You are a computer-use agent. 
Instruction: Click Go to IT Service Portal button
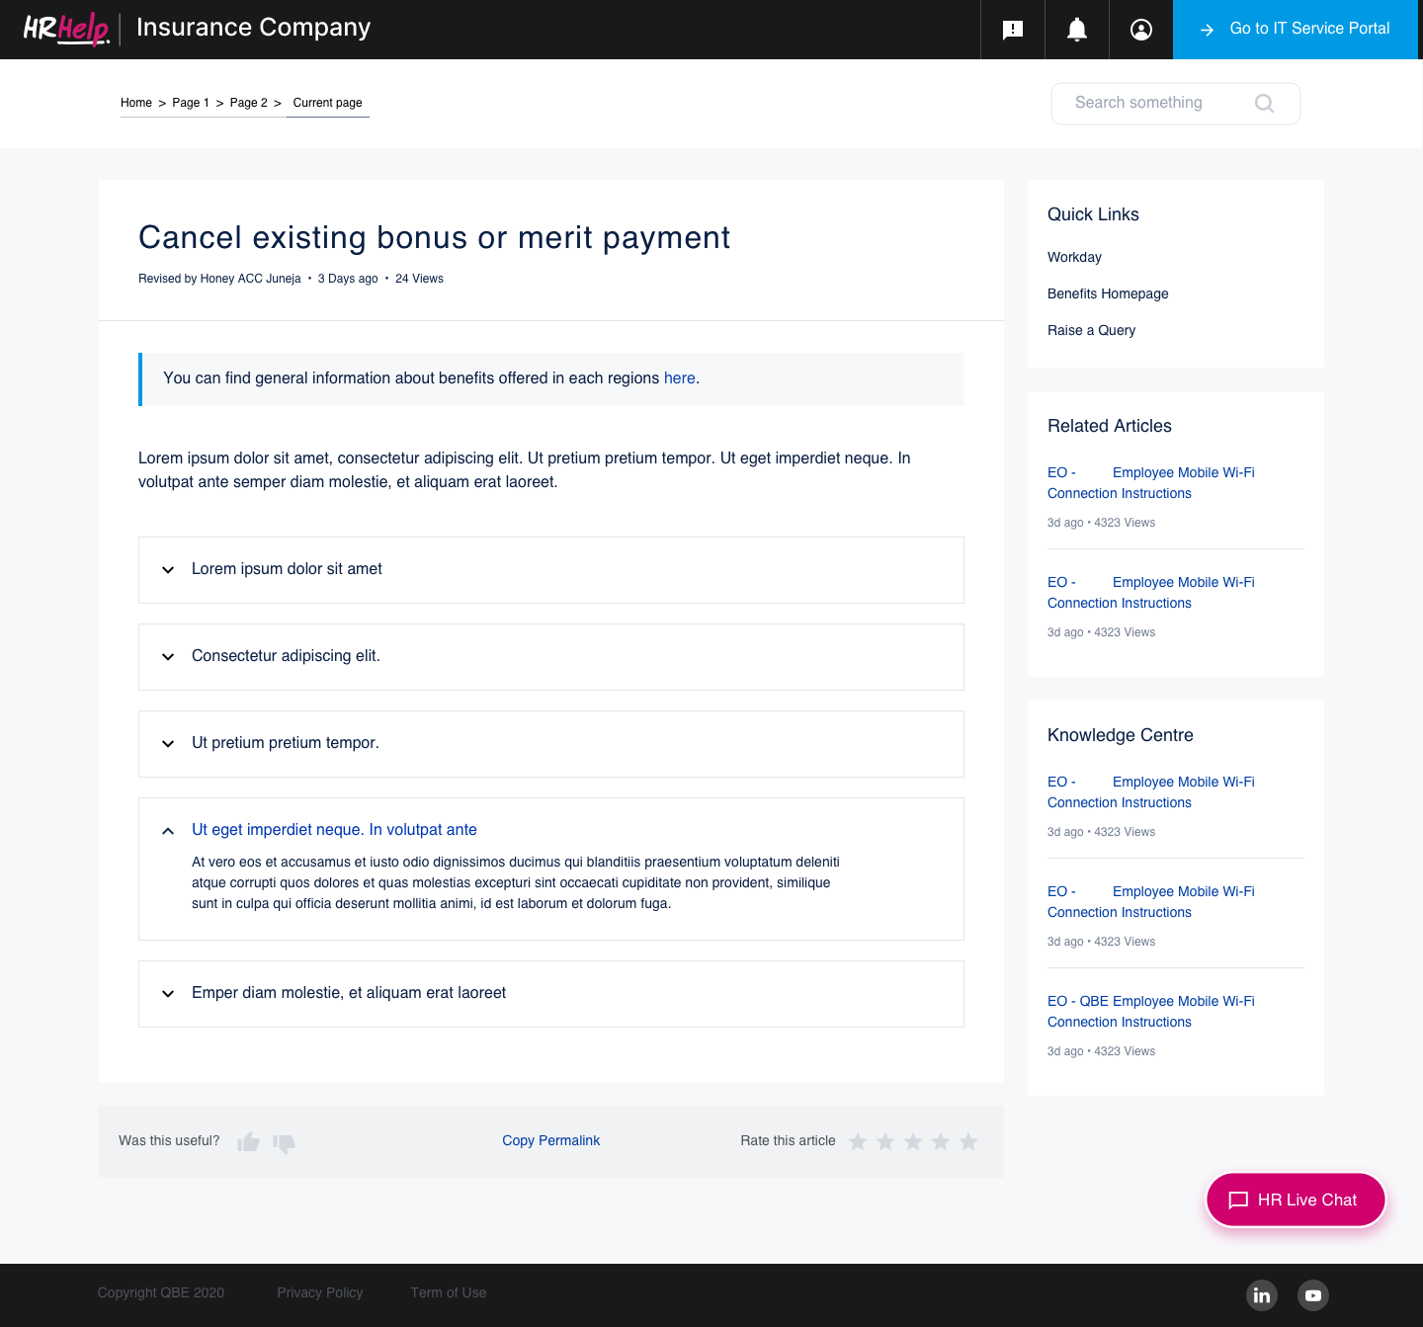pos(1296,30)
